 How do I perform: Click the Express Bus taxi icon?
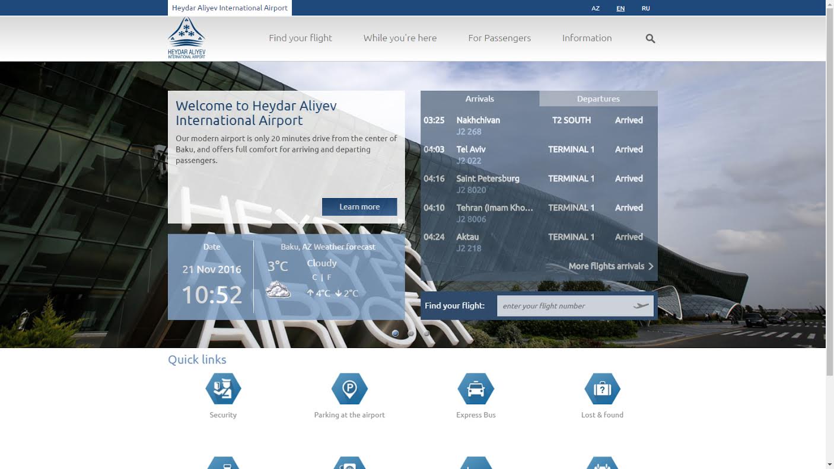[x=476, y=389]
